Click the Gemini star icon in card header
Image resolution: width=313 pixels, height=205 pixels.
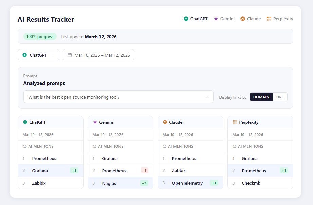[x=95, y=122]
